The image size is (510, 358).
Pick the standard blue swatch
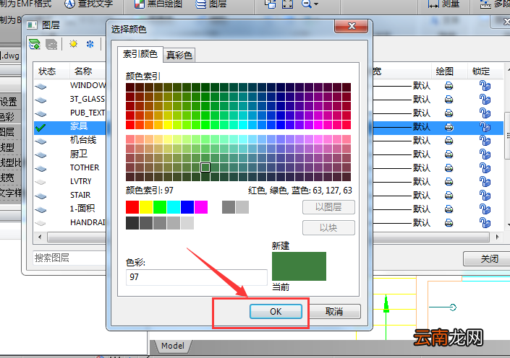[x=187, y=207]
